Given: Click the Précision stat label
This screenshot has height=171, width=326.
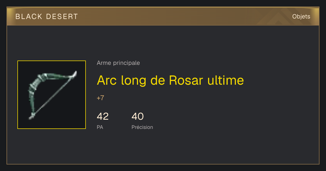Looking at the screenshot, I should pos(142,127).
